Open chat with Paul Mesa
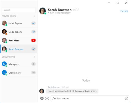Screen dimensions: 131x103 (x=19, y=40)
